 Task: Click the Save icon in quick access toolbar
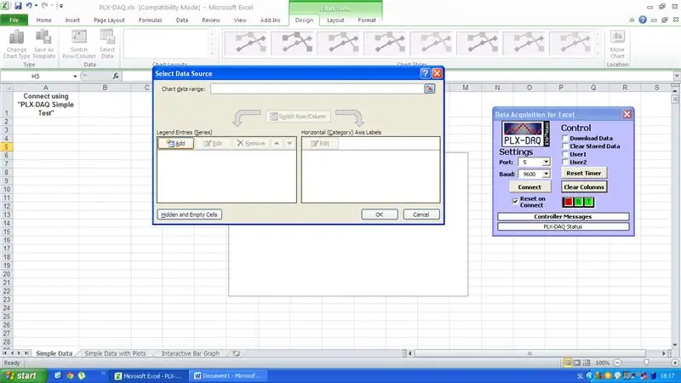(18, 6)
